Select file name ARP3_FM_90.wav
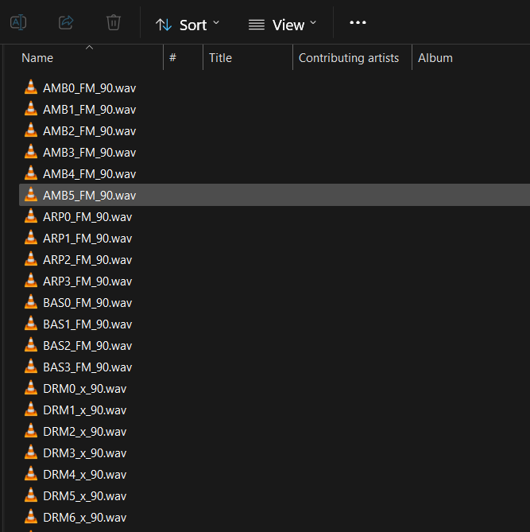 (87, 282)
